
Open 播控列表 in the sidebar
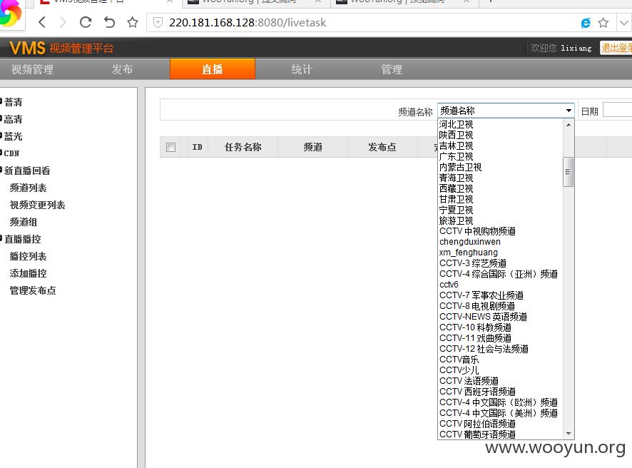click(29, 256)
